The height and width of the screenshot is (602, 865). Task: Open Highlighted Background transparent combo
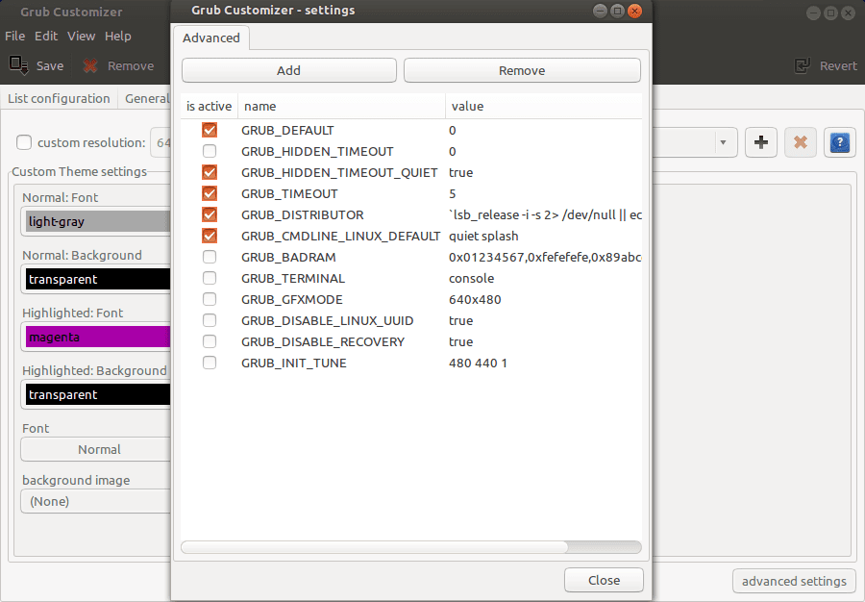(x=95, y=394)
